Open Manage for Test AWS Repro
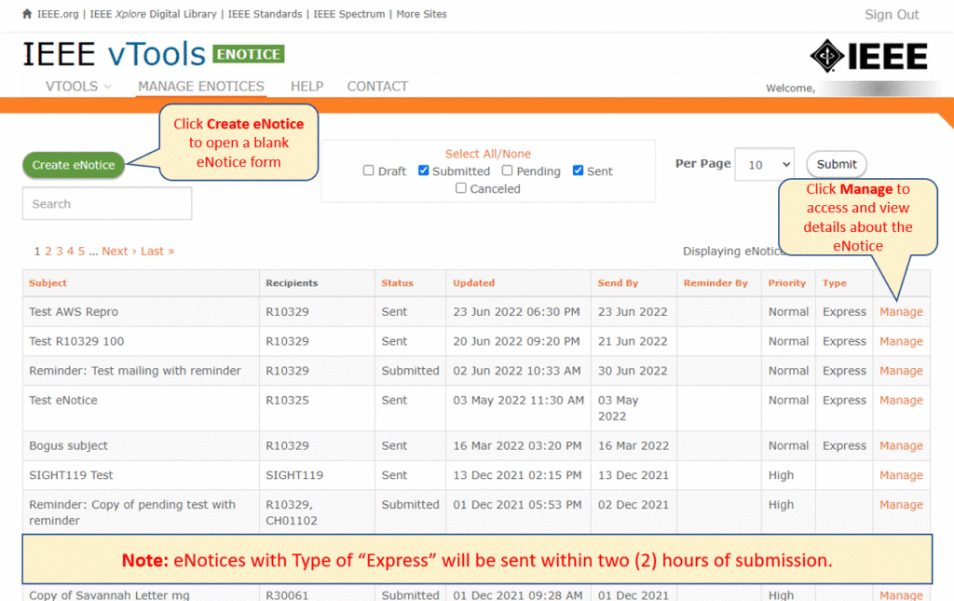The width and height of the screenshot is (954, 601). coord(900,311)
